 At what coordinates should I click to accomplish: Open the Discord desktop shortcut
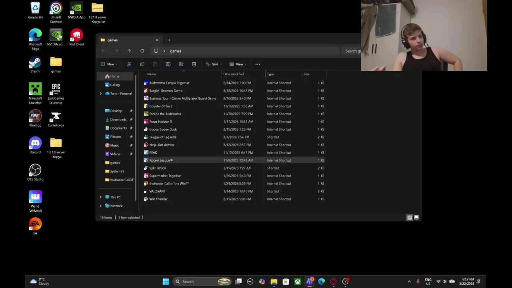click(x=35, y=146)
